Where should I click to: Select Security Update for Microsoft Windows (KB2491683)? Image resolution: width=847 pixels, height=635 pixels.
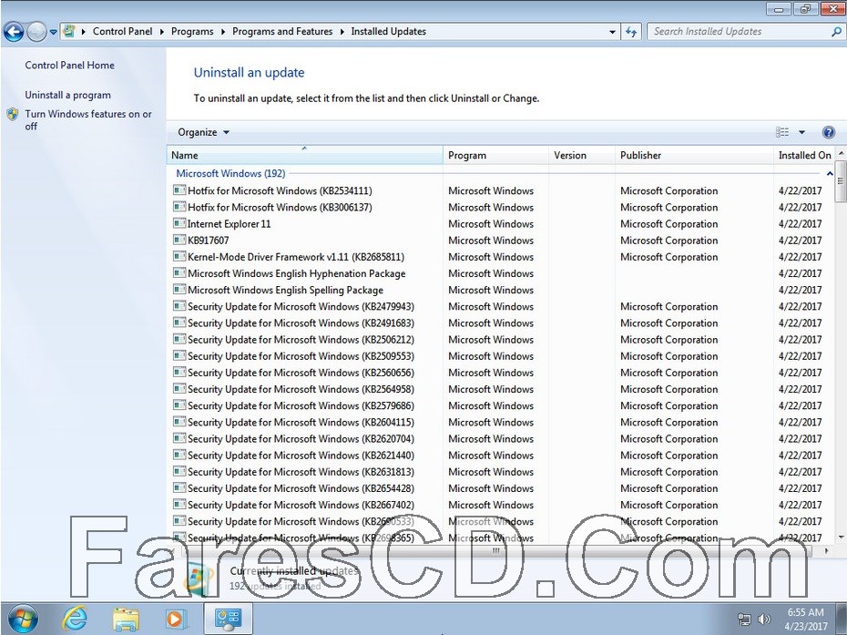click(301, 323)
